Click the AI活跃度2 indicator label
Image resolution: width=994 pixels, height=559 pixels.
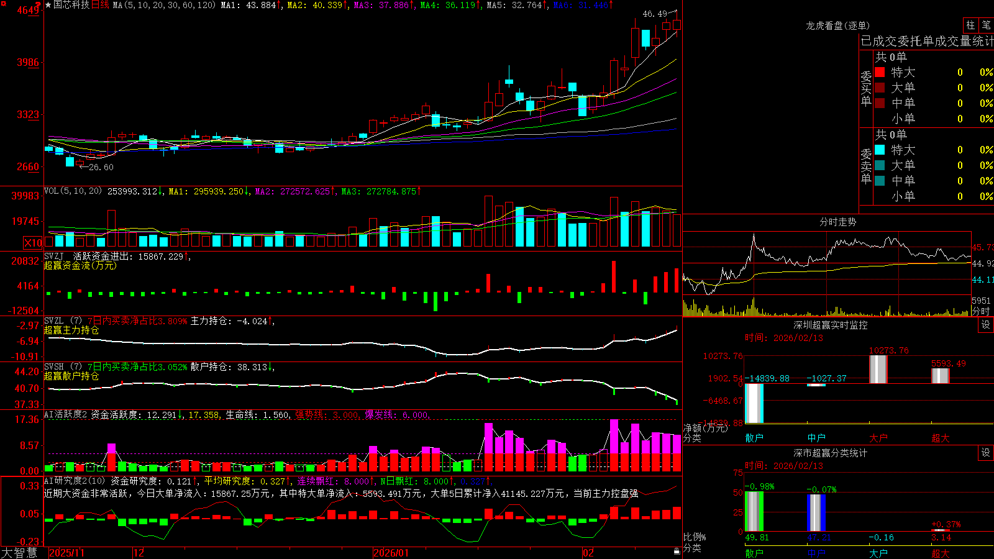[66, 414]
